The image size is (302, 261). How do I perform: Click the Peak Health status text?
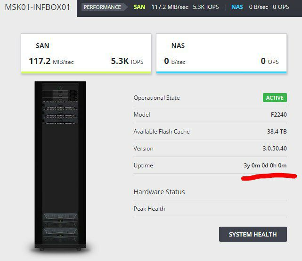point(149,208)
